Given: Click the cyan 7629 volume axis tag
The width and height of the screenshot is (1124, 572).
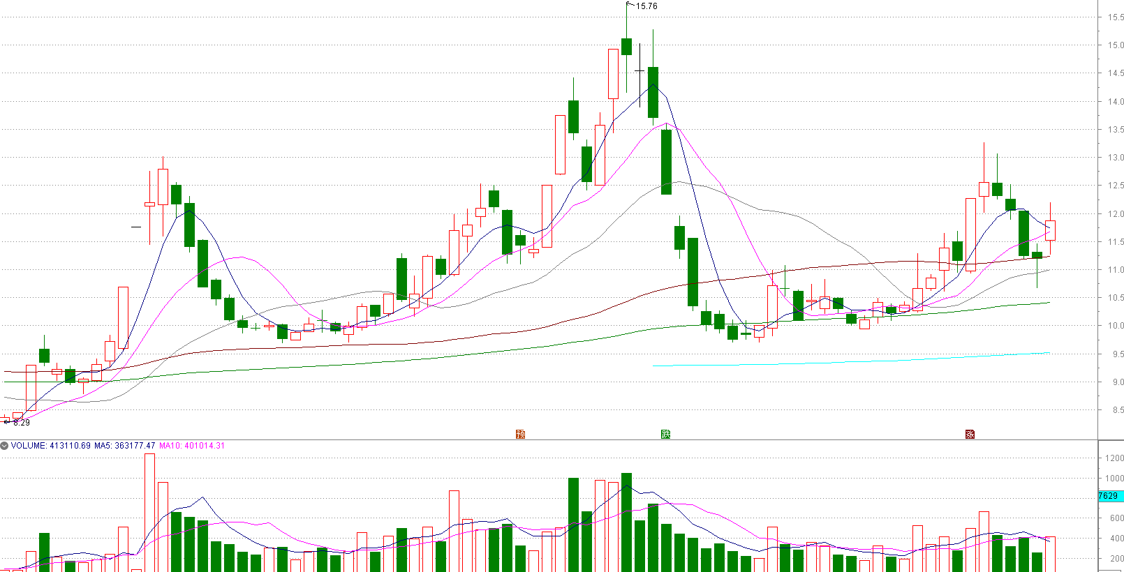Looking at the screenshot, I should click(1111, 496).
